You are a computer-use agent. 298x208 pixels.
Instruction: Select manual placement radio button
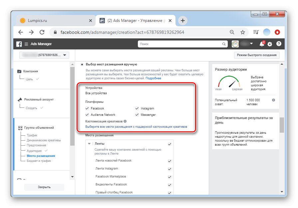tap(82, 64)
